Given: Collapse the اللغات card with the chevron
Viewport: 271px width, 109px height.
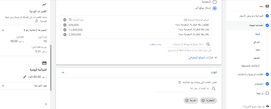Looking at the screenshot, I should point(63,72).
